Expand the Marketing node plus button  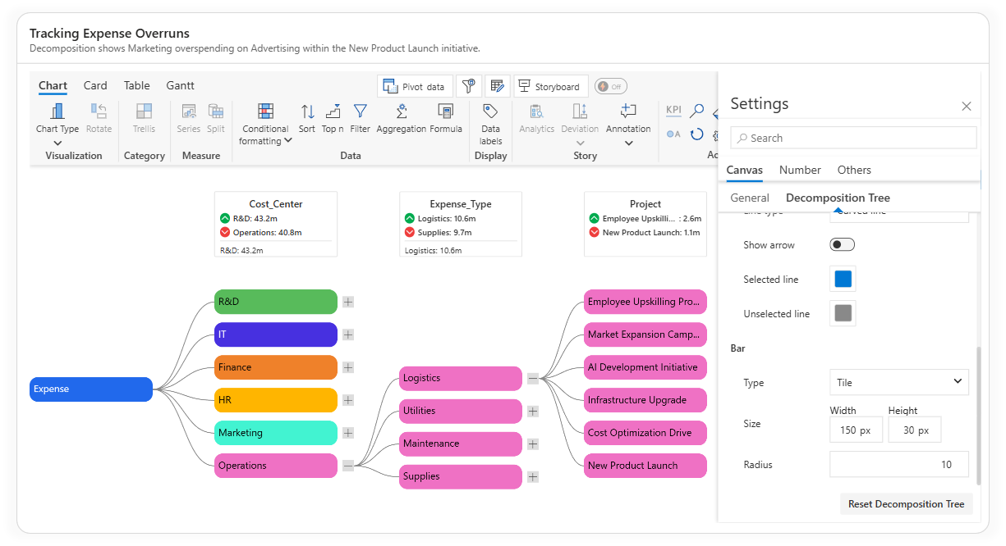tap(348, 433)
